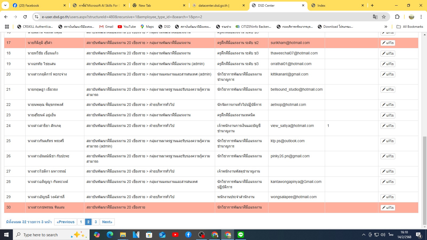Reload the page with the refresh icon
The height and width of the screenshot is (240, 427).
25,17
